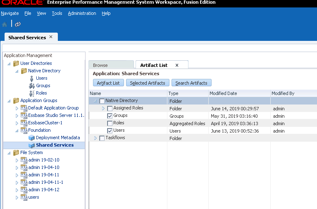
Task: Select the Users person icon
Action: click(x=31, y=78)
